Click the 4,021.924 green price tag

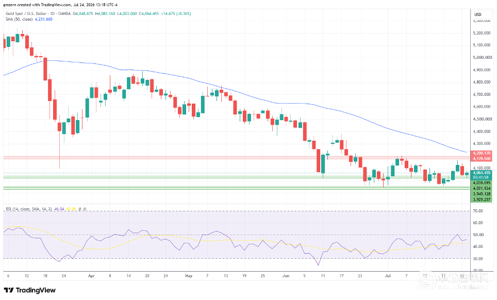482,189
